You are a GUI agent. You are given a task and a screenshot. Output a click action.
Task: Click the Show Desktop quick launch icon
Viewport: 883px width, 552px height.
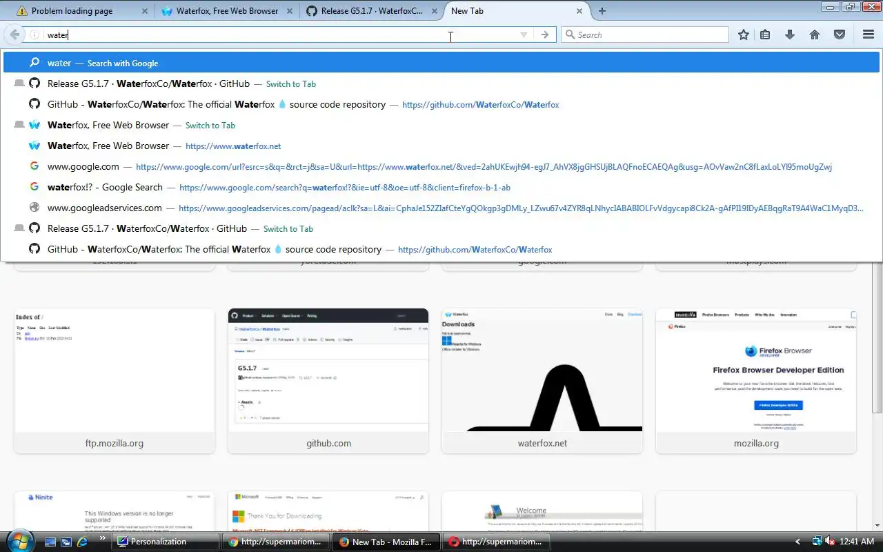50,542
